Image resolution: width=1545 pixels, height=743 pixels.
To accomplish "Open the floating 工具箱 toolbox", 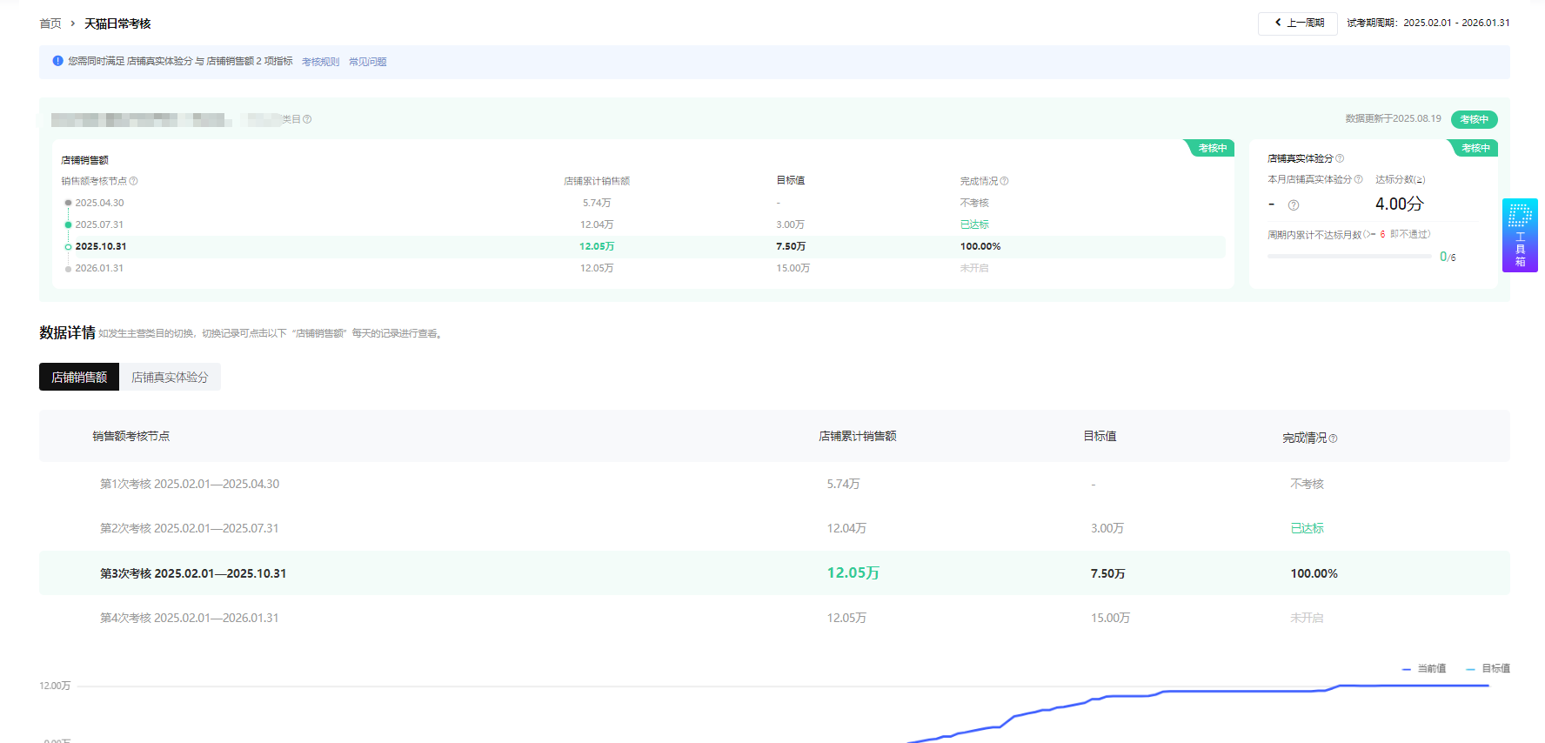I will [1520, 235].
